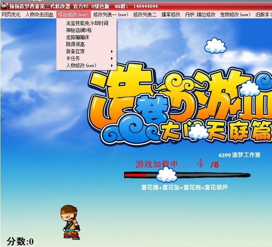Open the 宠物修改(new) menu
The width and height of the screenshot is (272, 247).
pos(235,14)
